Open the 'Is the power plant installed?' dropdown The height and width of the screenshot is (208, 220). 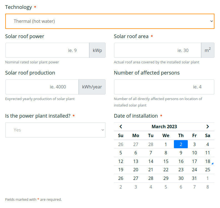[55, 130]
